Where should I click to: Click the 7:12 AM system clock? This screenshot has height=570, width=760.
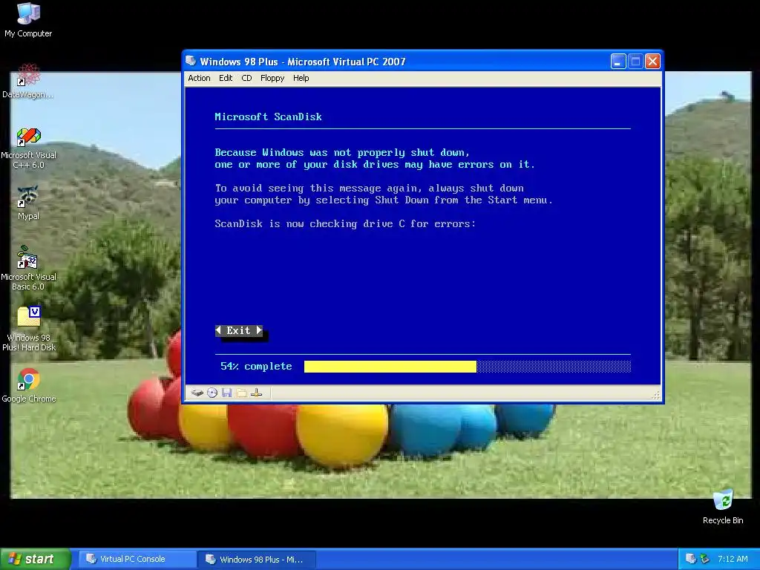(733, 559)
